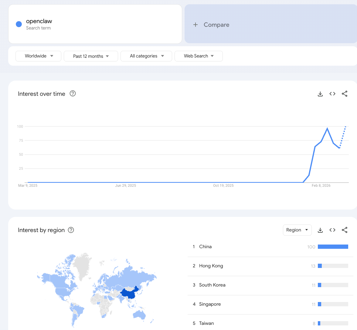
Task: Download the Interest by region data
Action: pyautogui.click(x=320, y=230)
